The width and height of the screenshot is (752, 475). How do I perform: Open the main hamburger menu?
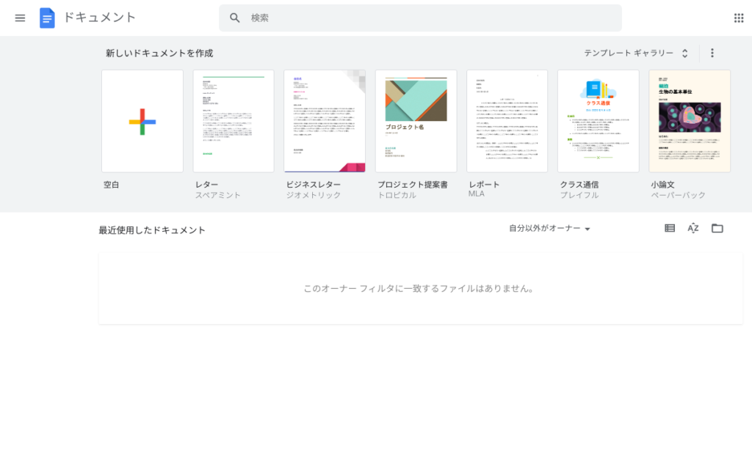click(x=20, y=18)
